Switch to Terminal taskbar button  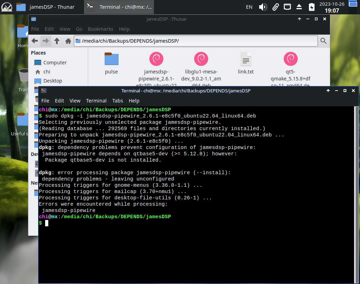coord(119,7)
